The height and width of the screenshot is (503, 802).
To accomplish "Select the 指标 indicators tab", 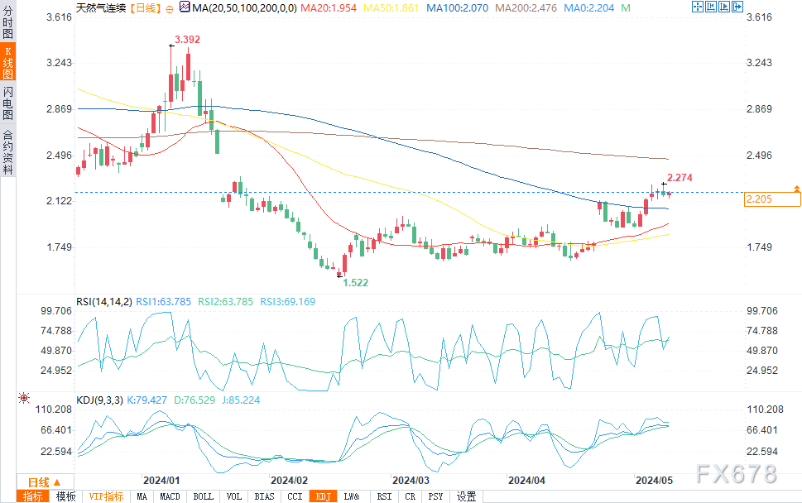I will [x=33, y=496].
